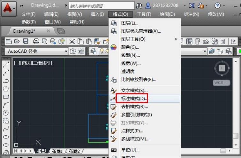
Task: Choose 单位(U)... menu entry
Action: (x=145, y=150)
